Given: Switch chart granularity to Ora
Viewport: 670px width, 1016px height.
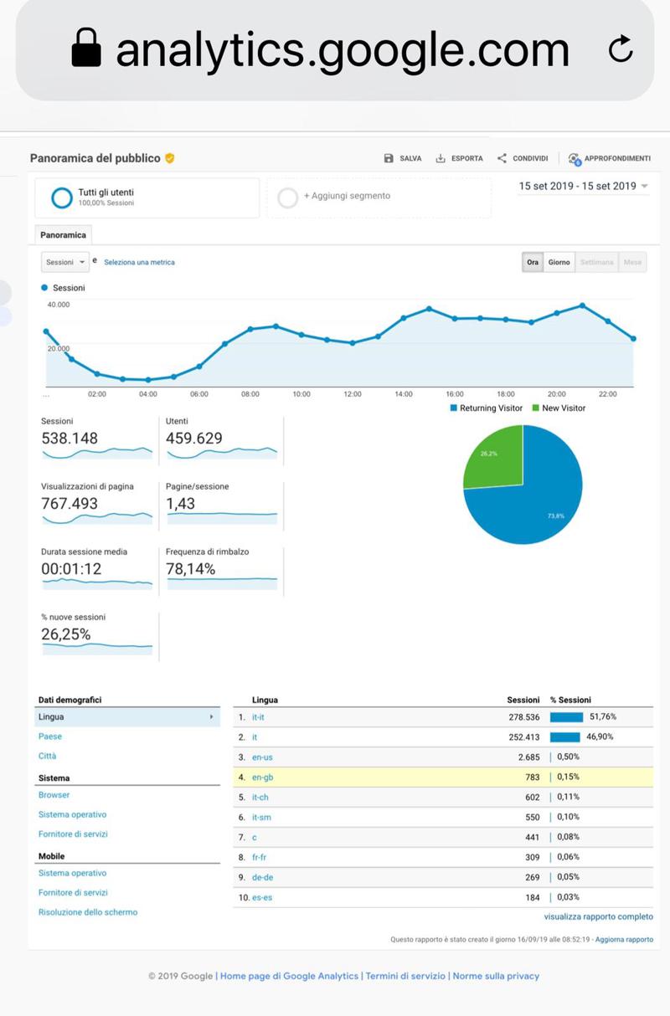Looking at the screenshot, I should click(533, 262).
